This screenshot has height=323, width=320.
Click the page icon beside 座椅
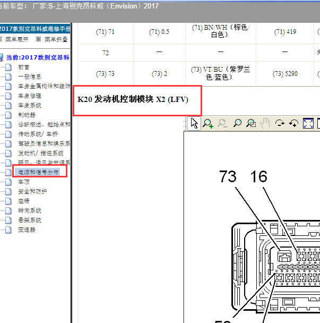tap(8, 201)
